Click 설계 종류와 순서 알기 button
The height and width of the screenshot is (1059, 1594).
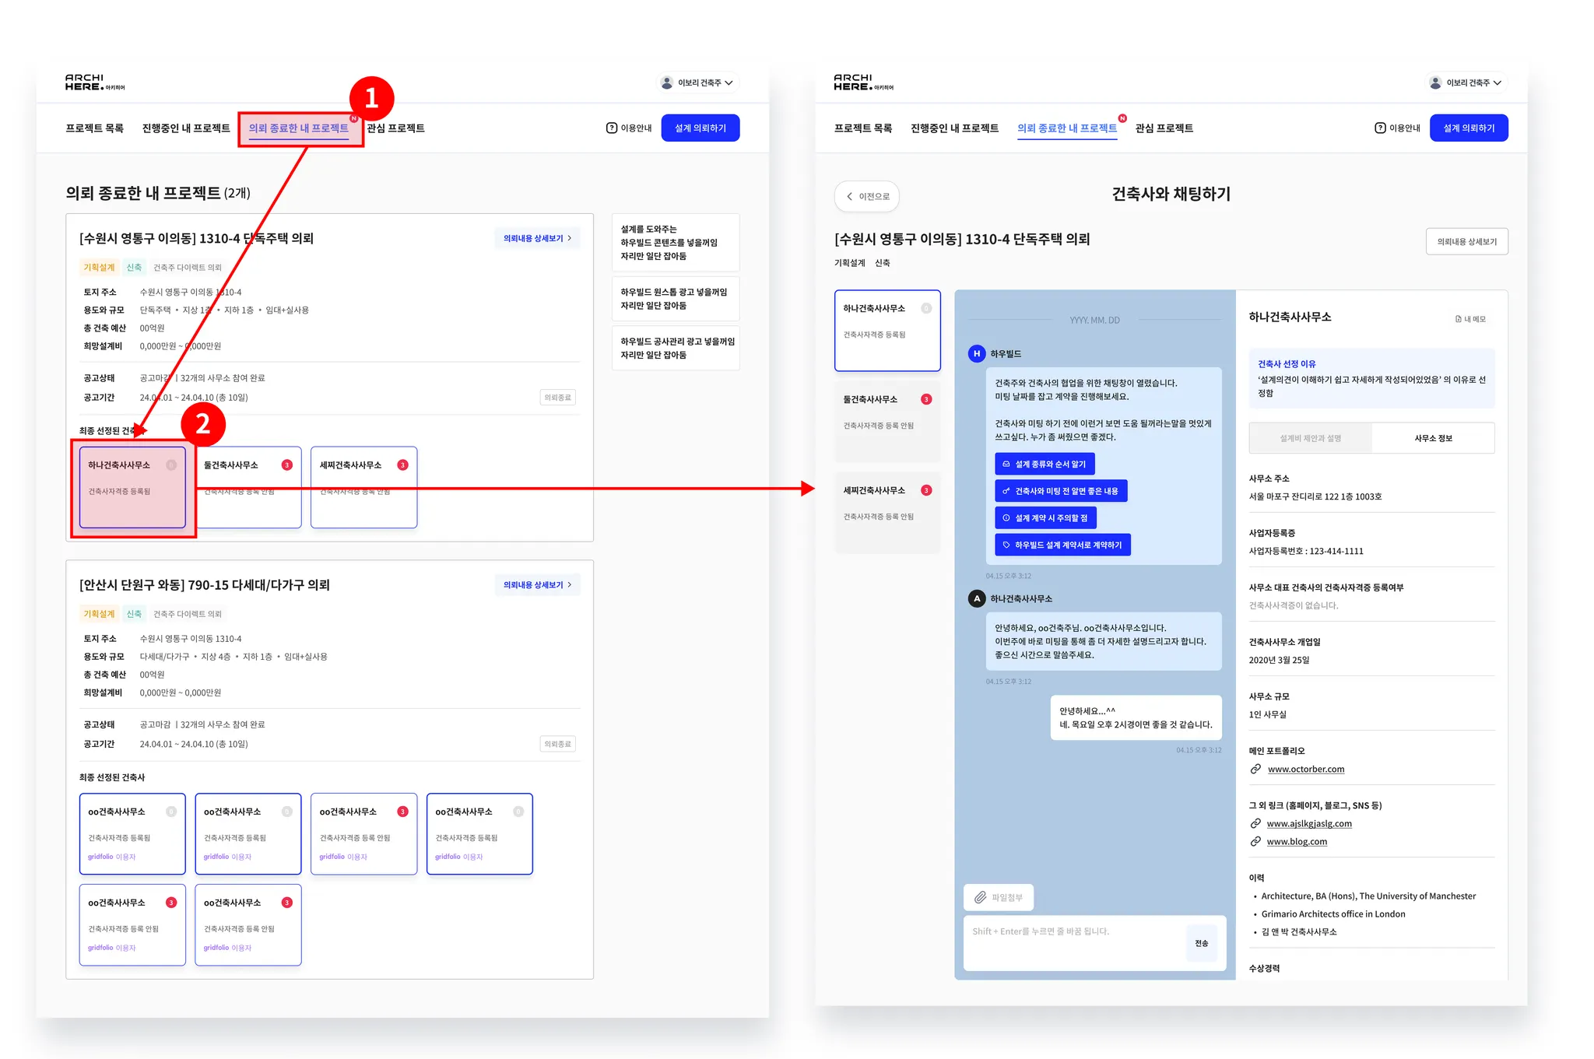point(1045,464)
